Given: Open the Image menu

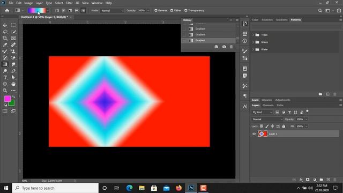Looking at the screenshot, I should click(x=28, y=3).
